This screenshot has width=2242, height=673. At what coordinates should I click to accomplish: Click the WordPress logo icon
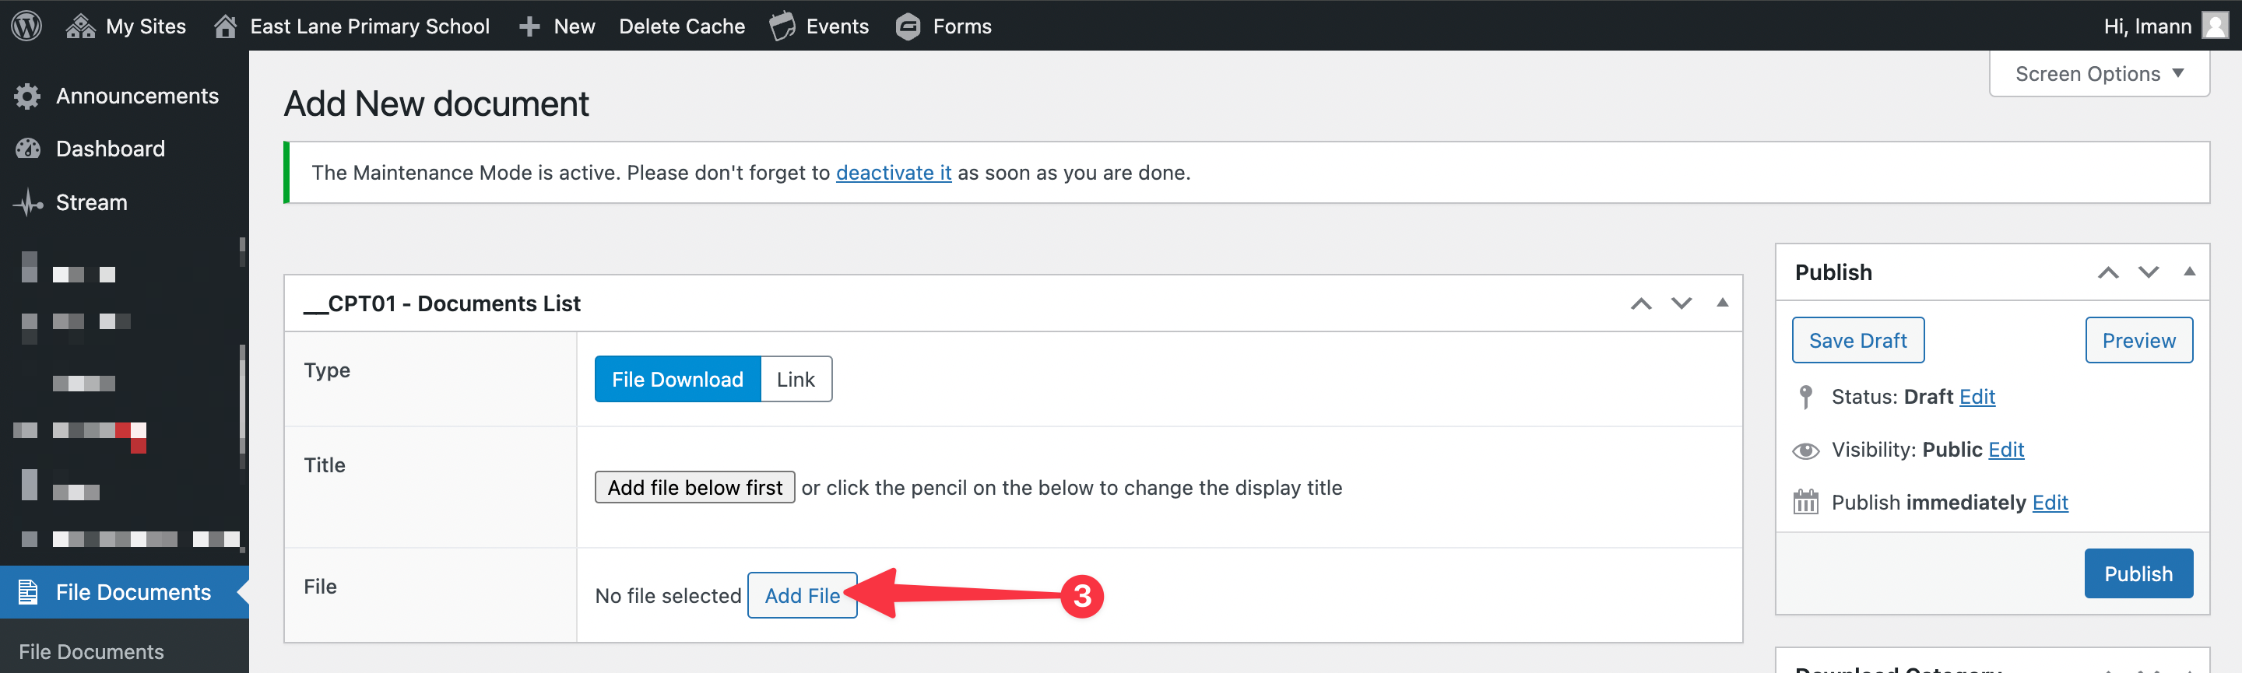click(26, 25)
